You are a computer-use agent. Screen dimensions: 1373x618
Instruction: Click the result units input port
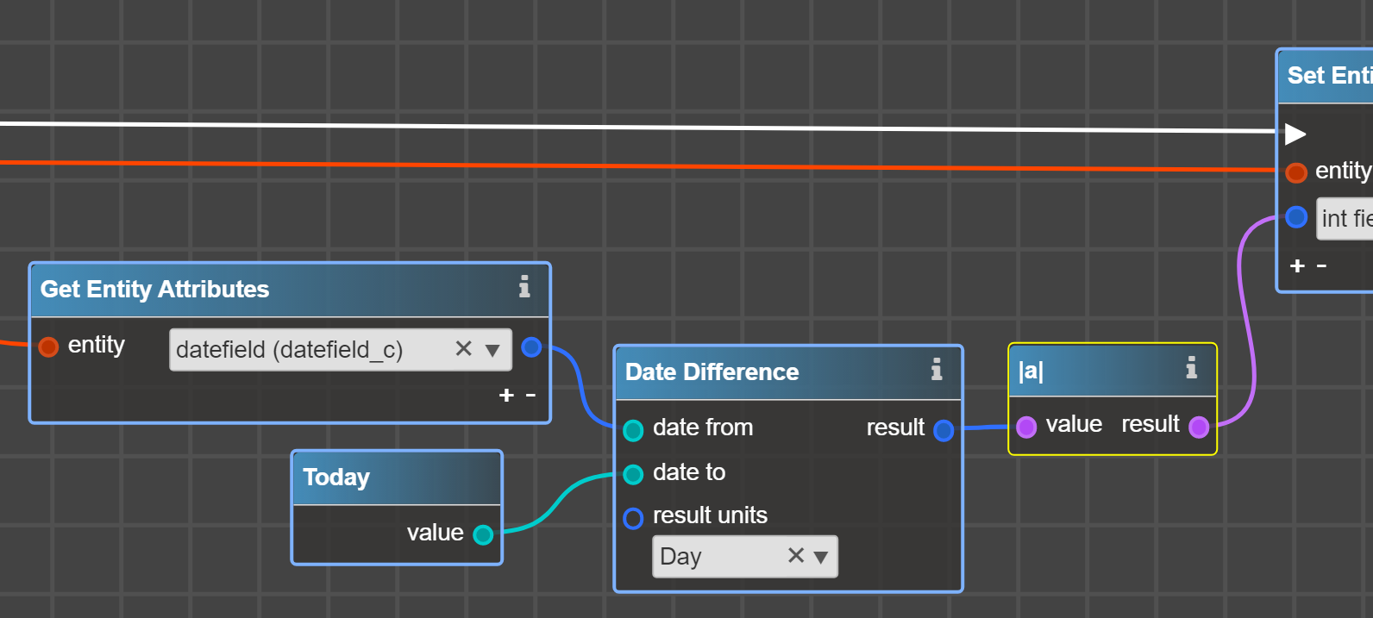(x=633, y=518)
